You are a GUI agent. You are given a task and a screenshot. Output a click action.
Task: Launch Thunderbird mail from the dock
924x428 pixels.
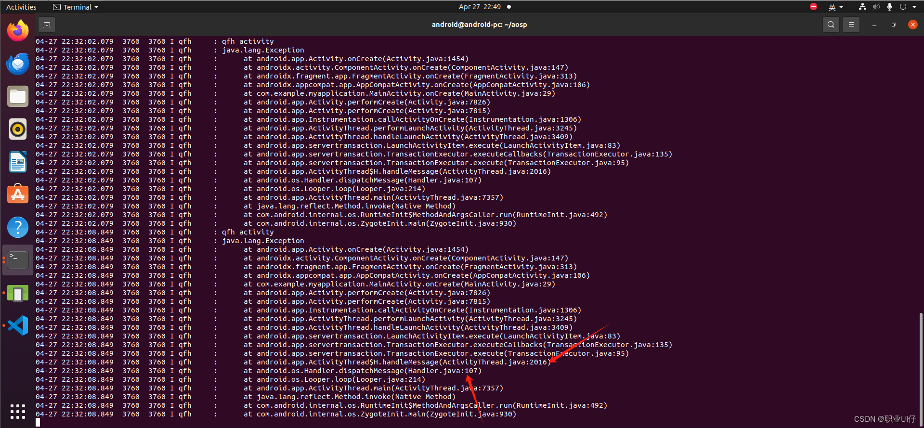pos(18,64)
